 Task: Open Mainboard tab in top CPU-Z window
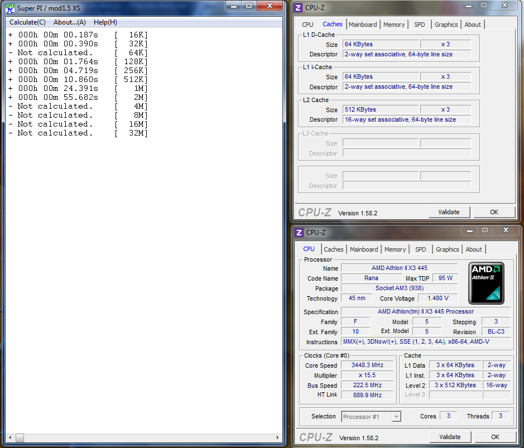[x=363, y=25]
